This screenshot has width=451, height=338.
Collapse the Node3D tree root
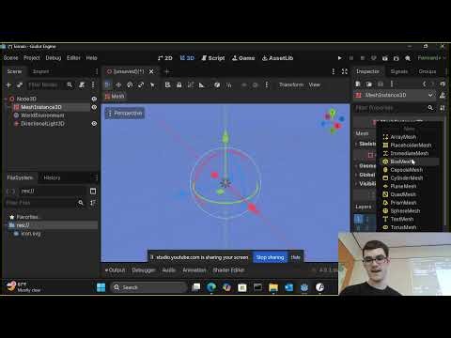(6, 99)
